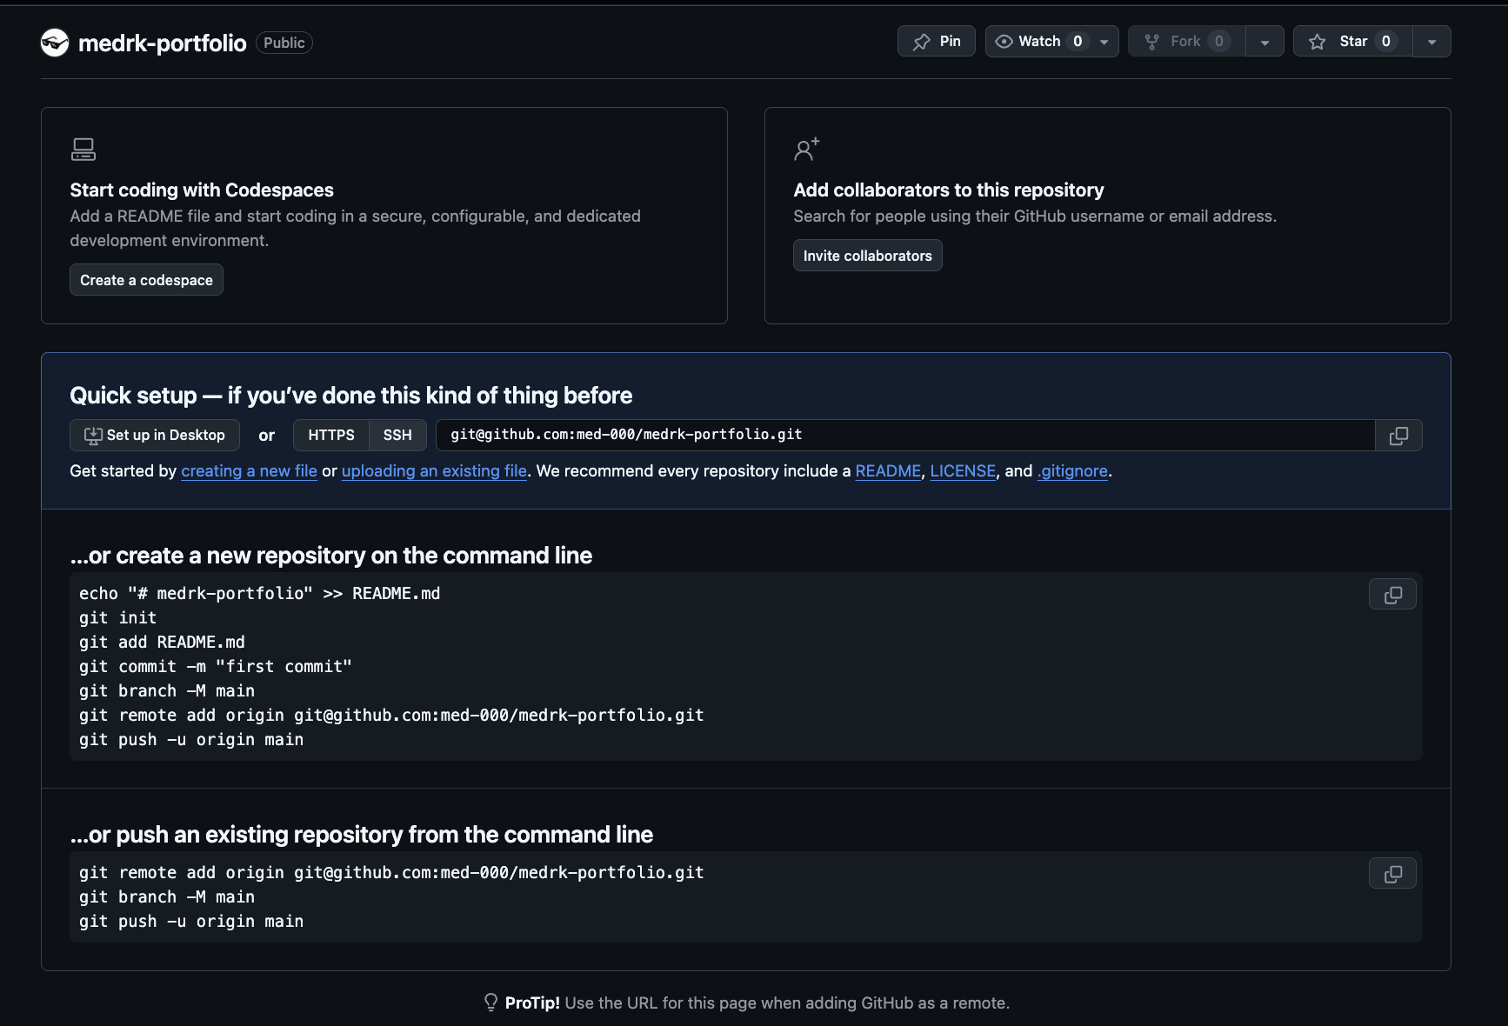Click the medrk-portfolio repository name
This screenshot has height=1026, width=1508.
point(163,43)
